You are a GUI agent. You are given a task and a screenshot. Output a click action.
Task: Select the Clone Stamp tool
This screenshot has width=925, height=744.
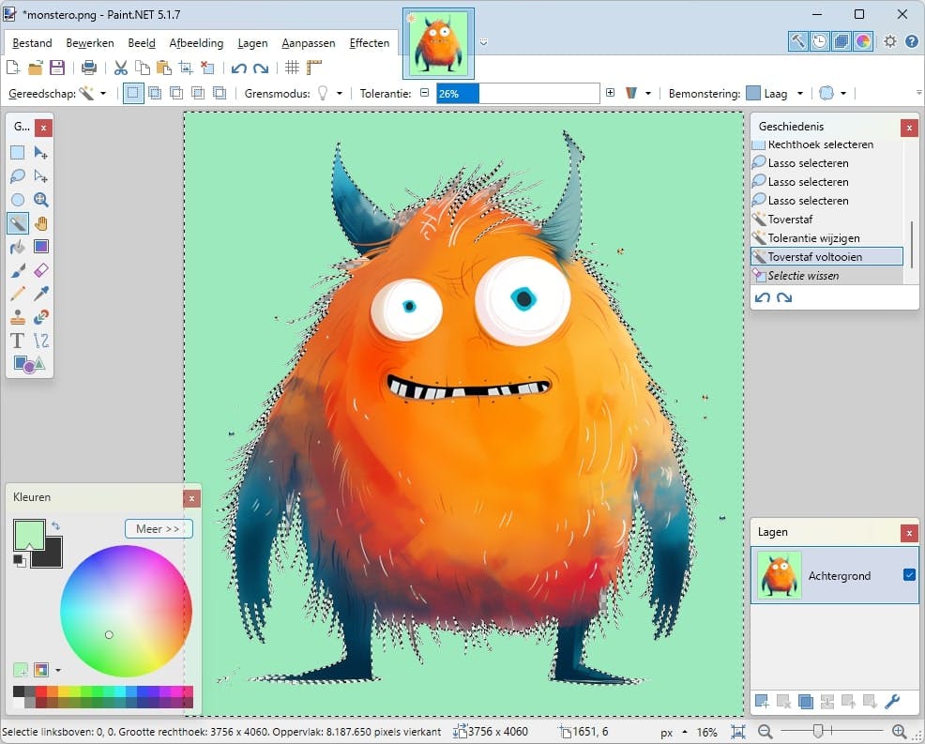[x=18, y=317]
